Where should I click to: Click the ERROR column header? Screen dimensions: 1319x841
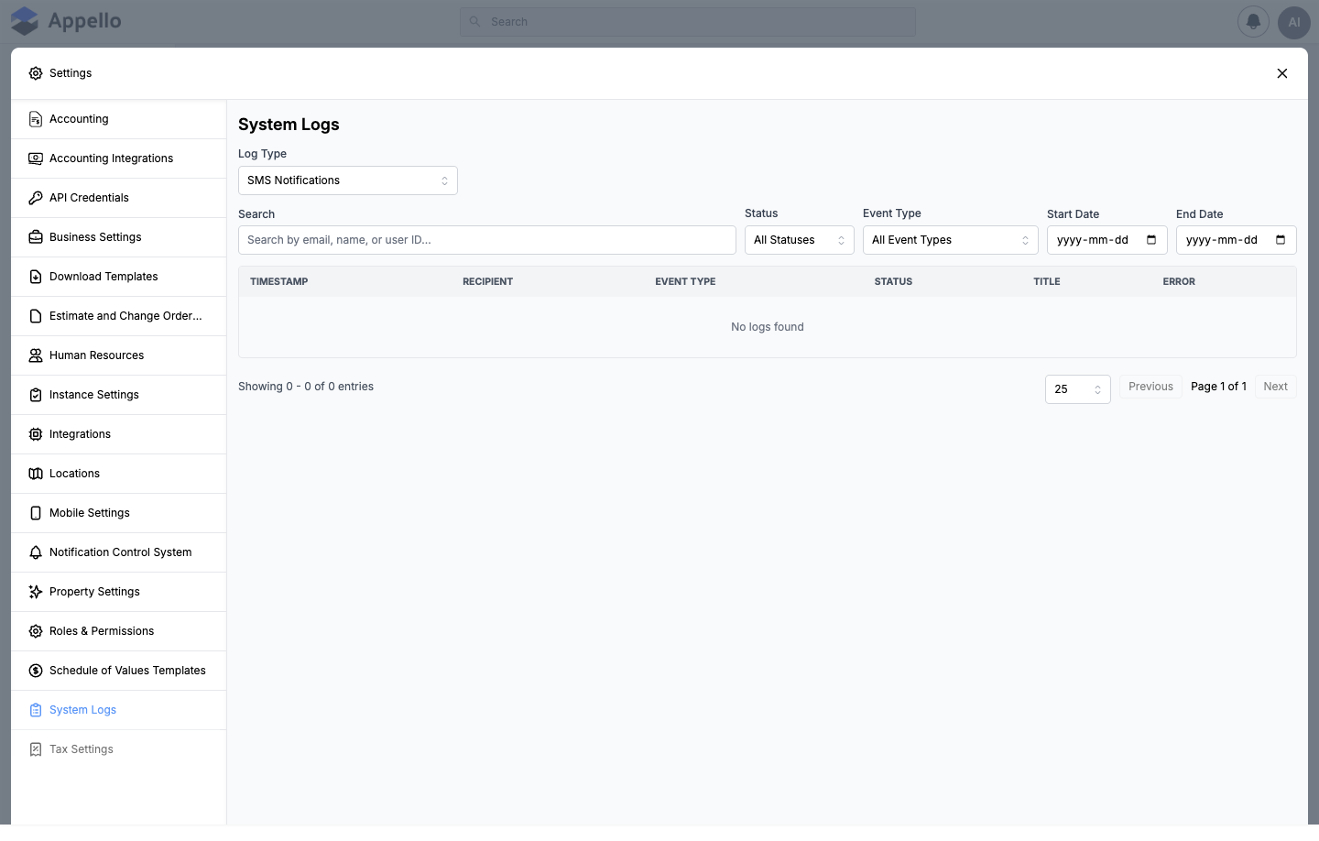coord(1179,281)
